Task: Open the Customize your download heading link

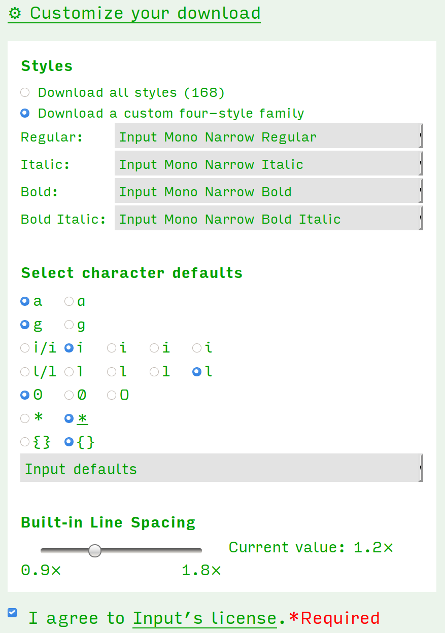Action: pos(134,13)
